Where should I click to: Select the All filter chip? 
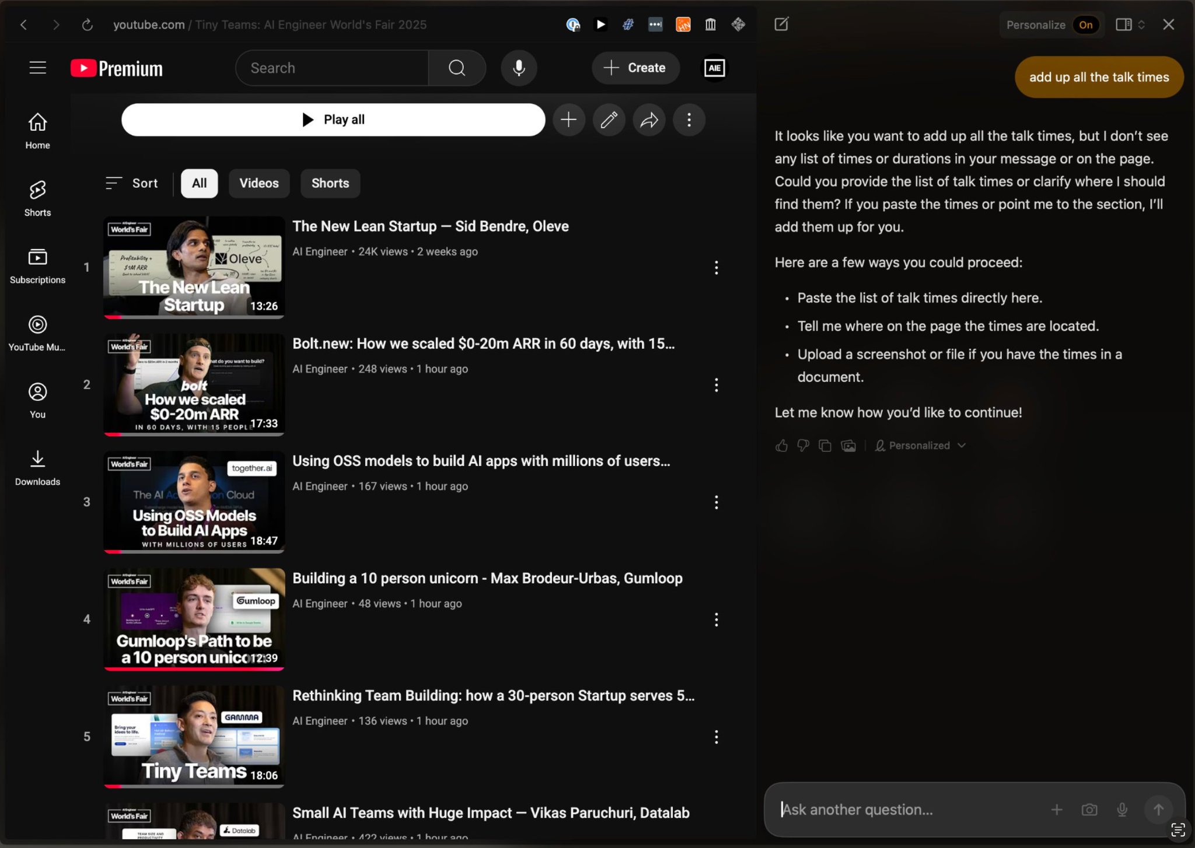pyautogui.click(x=200, y=183)
